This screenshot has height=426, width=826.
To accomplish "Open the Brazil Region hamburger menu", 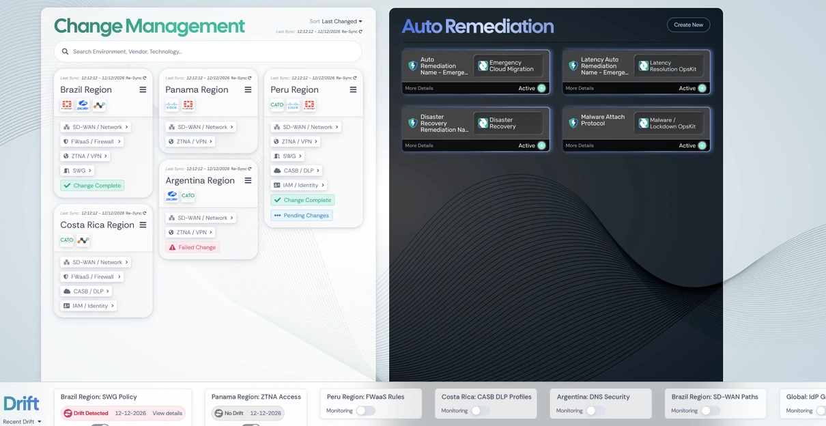I will (x=143, y=89).
